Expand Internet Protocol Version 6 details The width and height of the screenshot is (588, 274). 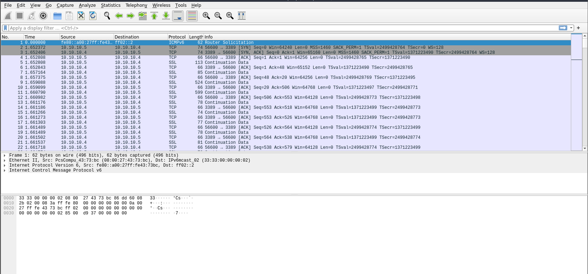(x=5, y=166)
